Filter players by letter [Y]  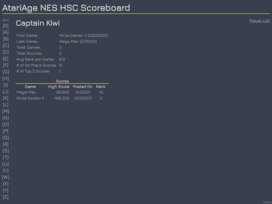coord(6,190)
